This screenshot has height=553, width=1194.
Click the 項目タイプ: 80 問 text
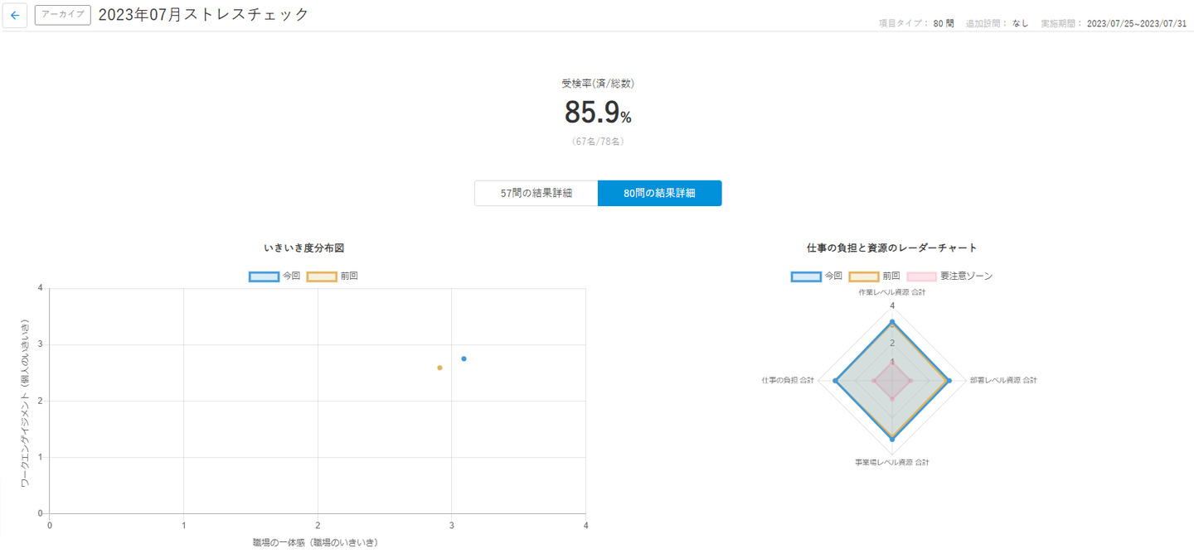[x=916, y=23]
